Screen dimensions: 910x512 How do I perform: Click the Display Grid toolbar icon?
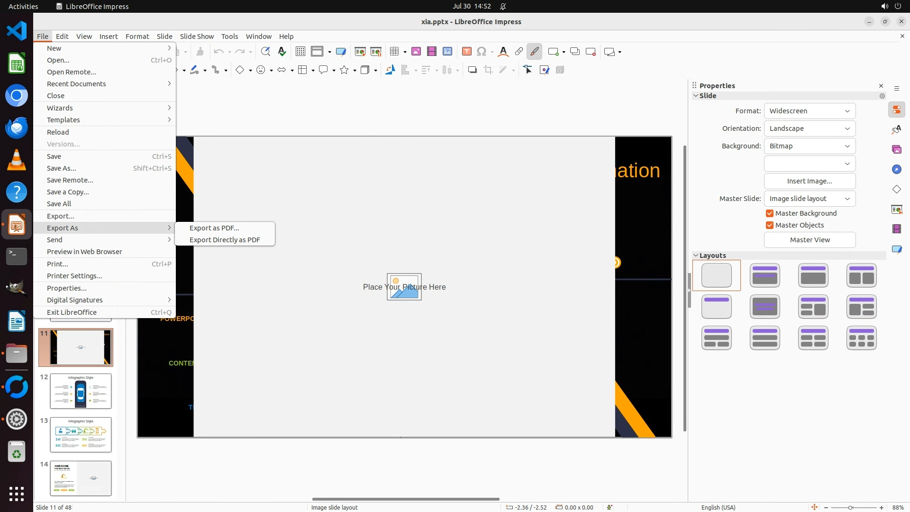[x=300, y=52]
